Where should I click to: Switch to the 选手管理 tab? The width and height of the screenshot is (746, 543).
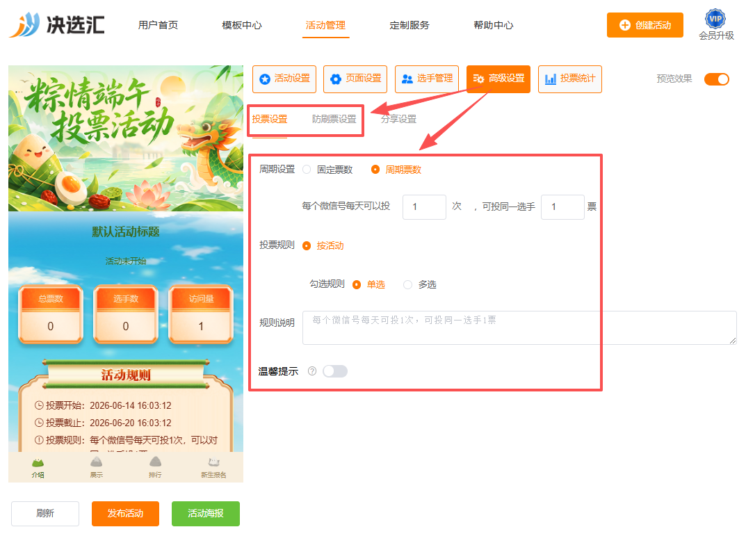[427, 79]
